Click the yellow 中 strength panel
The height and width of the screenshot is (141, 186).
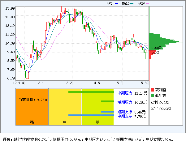pos(65,107)
